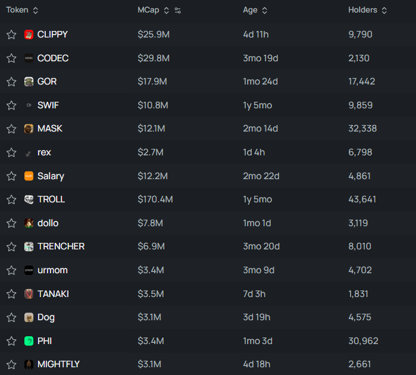The height and width of the screenshot is (375, 416).
Task: Open the TRENCHER token name link
Action: click(x=61, y=246)
